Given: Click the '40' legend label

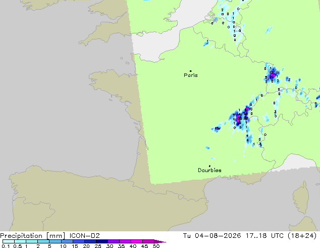Looking at the screenshot, I should point(133,246).
